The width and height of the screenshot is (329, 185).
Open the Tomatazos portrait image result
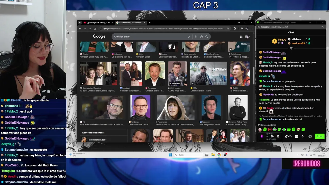point(155,73)
